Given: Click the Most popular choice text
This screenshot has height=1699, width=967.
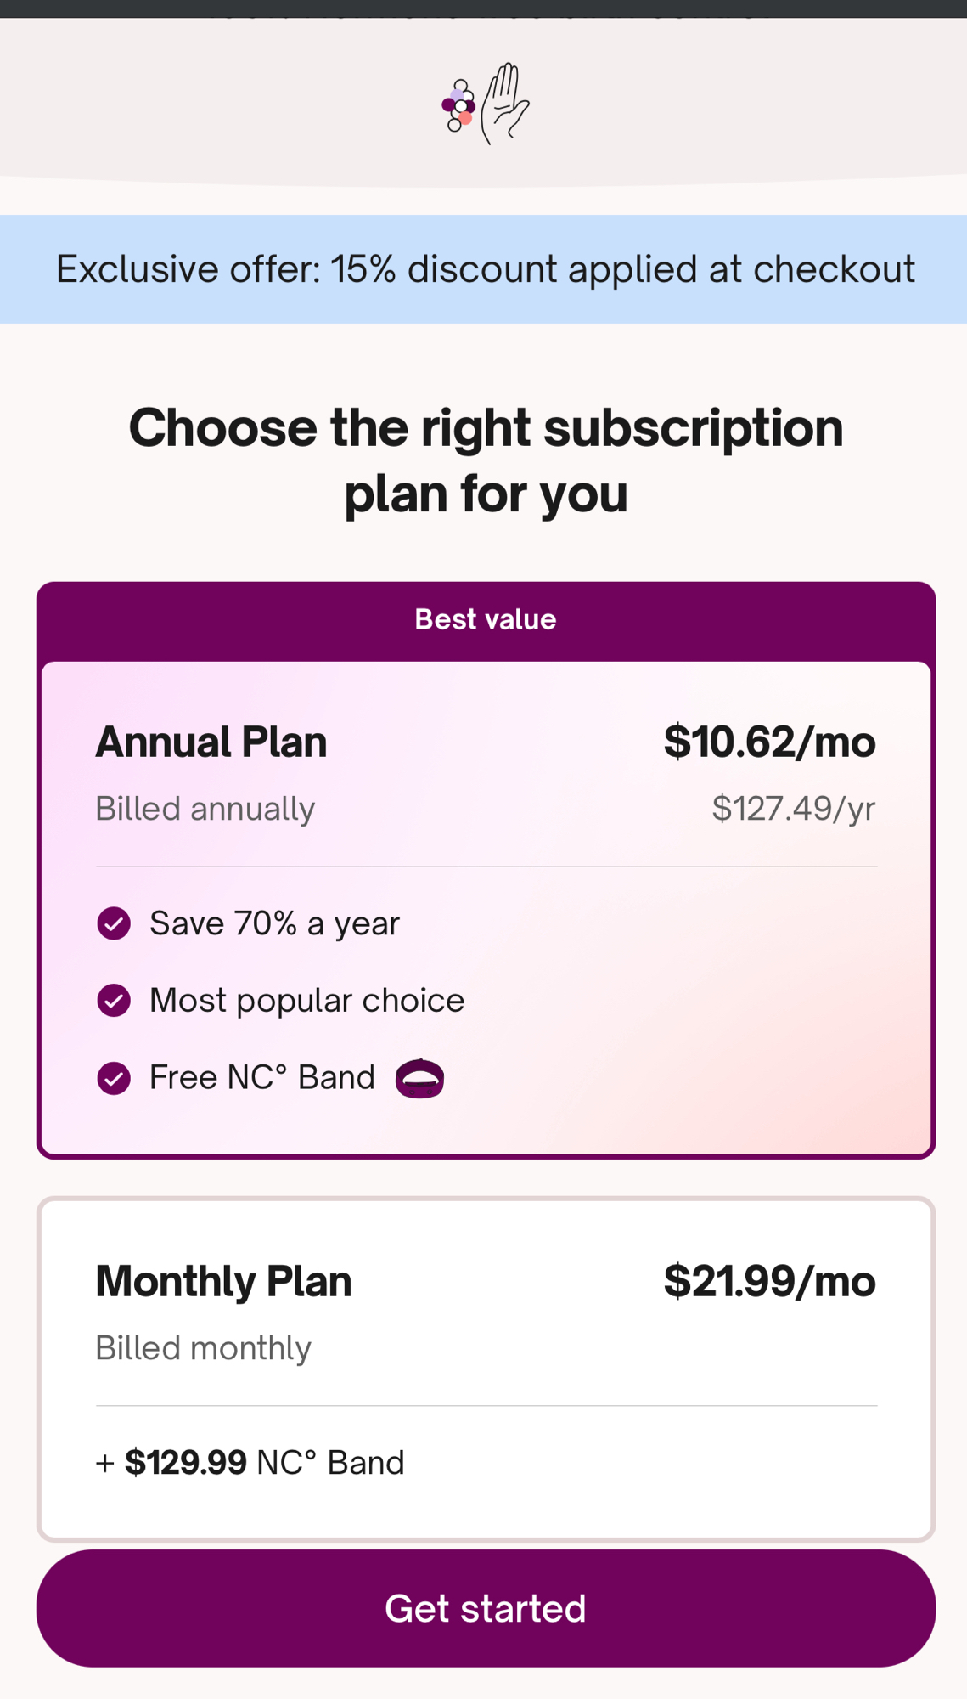Looking at the screenshot, I should (x=306, y=1001).
